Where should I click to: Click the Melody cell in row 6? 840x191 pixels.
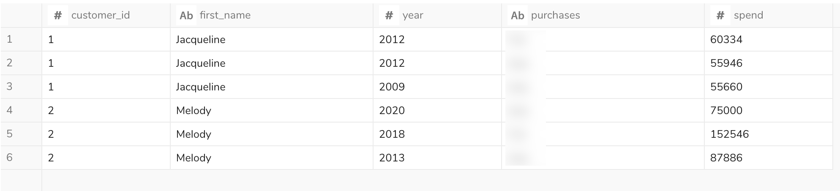194,158
